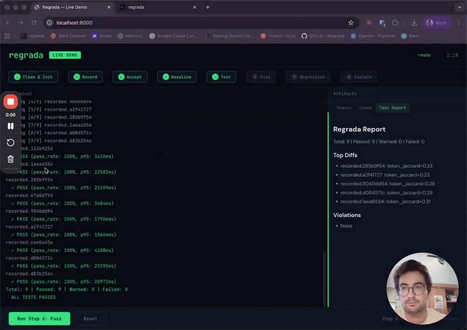Click recorded.9040dd94 token_jaccard=0.28 diff
Image resolution: width=467 pixels, height=330 pixels.
[388, 184]
